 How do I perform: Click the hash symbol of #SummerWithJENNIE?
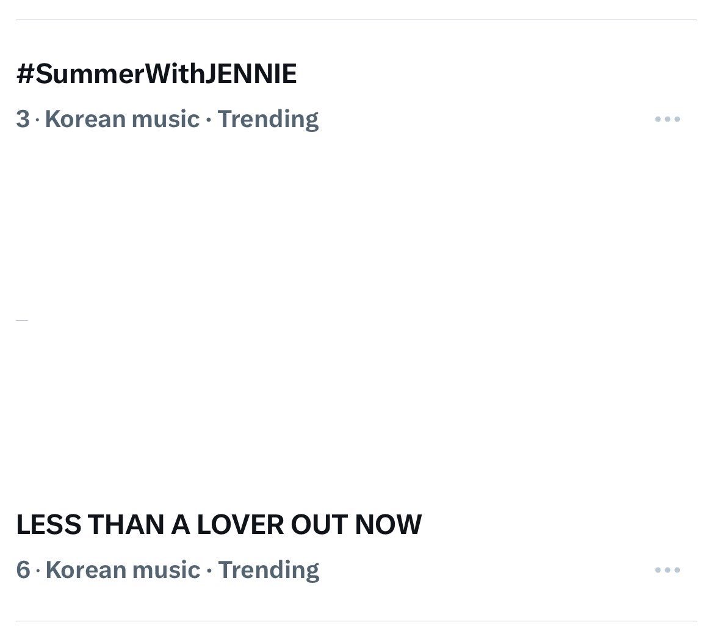click(x=26, y=74)
